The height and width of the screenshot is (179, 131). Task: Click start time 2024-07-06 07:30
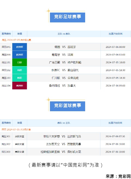click(115, 136)
